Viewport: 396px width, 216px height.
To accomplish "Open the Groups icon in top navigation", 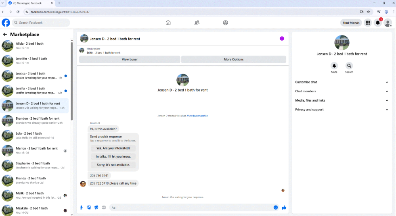I will [226, 23].
